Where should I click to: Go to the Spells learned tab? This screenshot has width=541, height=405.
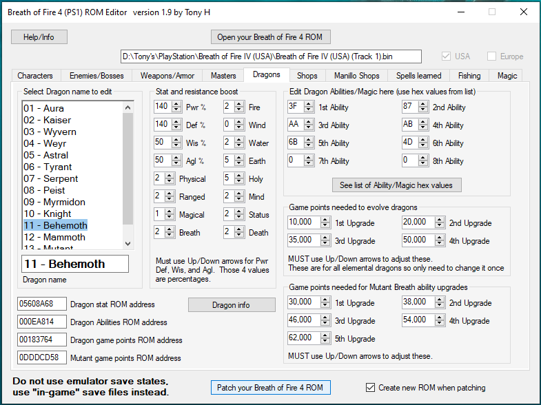418,76
